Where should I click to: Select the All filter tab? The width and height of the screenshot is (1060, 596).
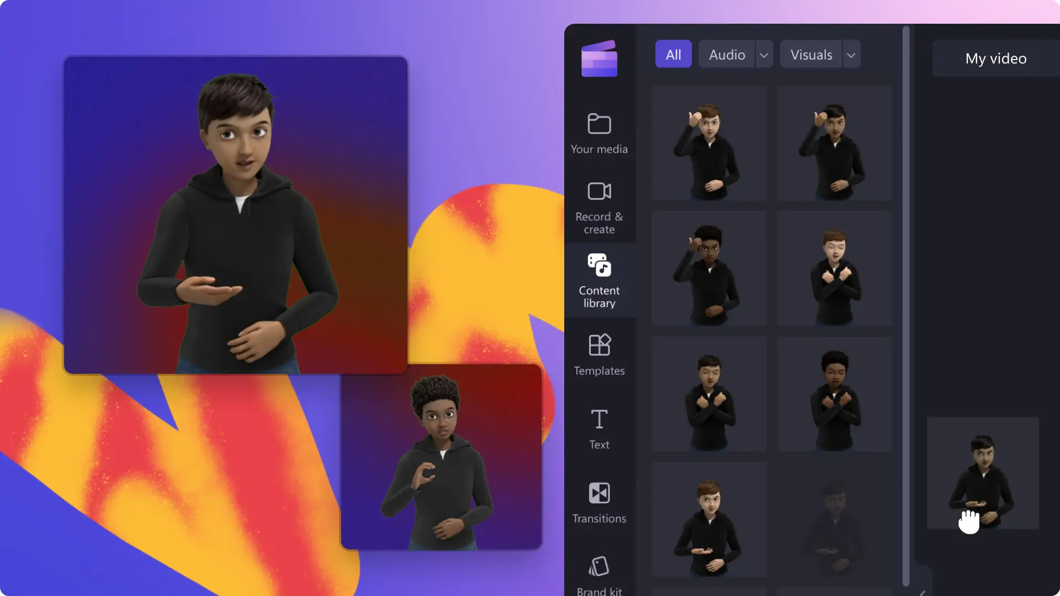pos(674,54)
